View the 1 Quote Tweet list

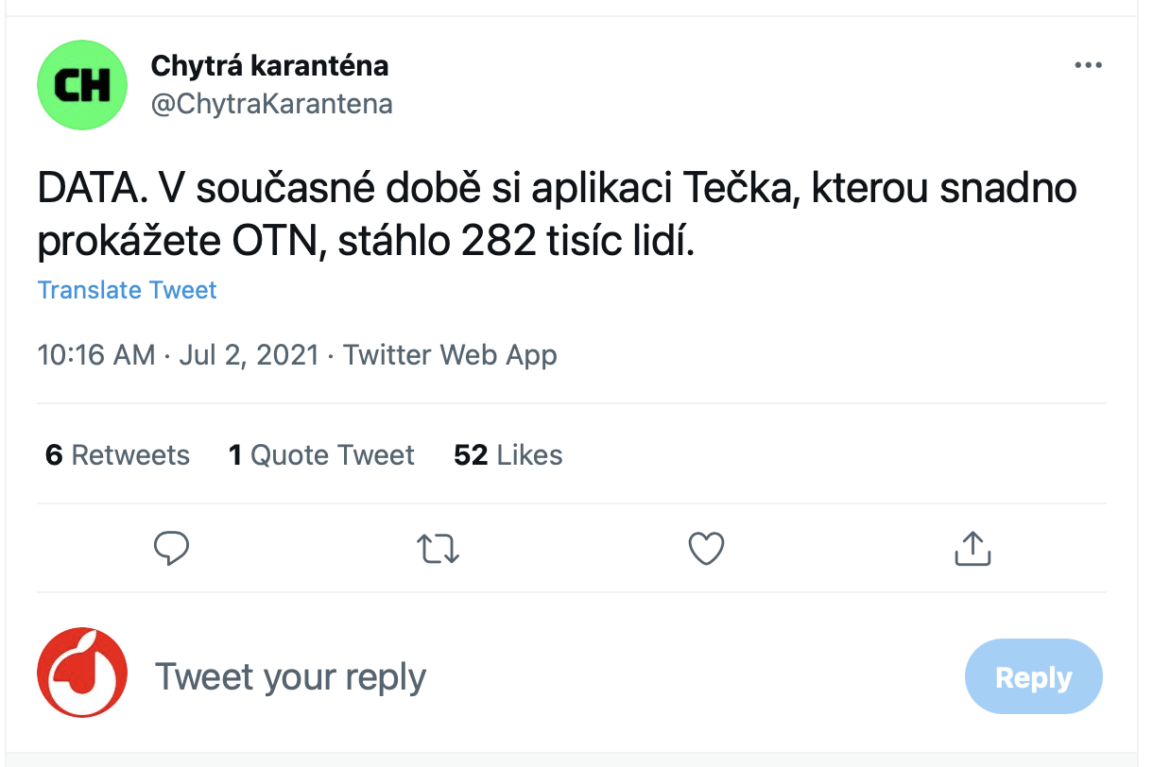pyautogui.click(x=321, y=455)
